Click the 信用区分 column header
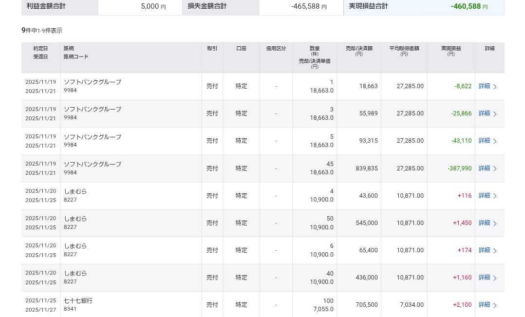525x317 pixels. coord(276,49)
